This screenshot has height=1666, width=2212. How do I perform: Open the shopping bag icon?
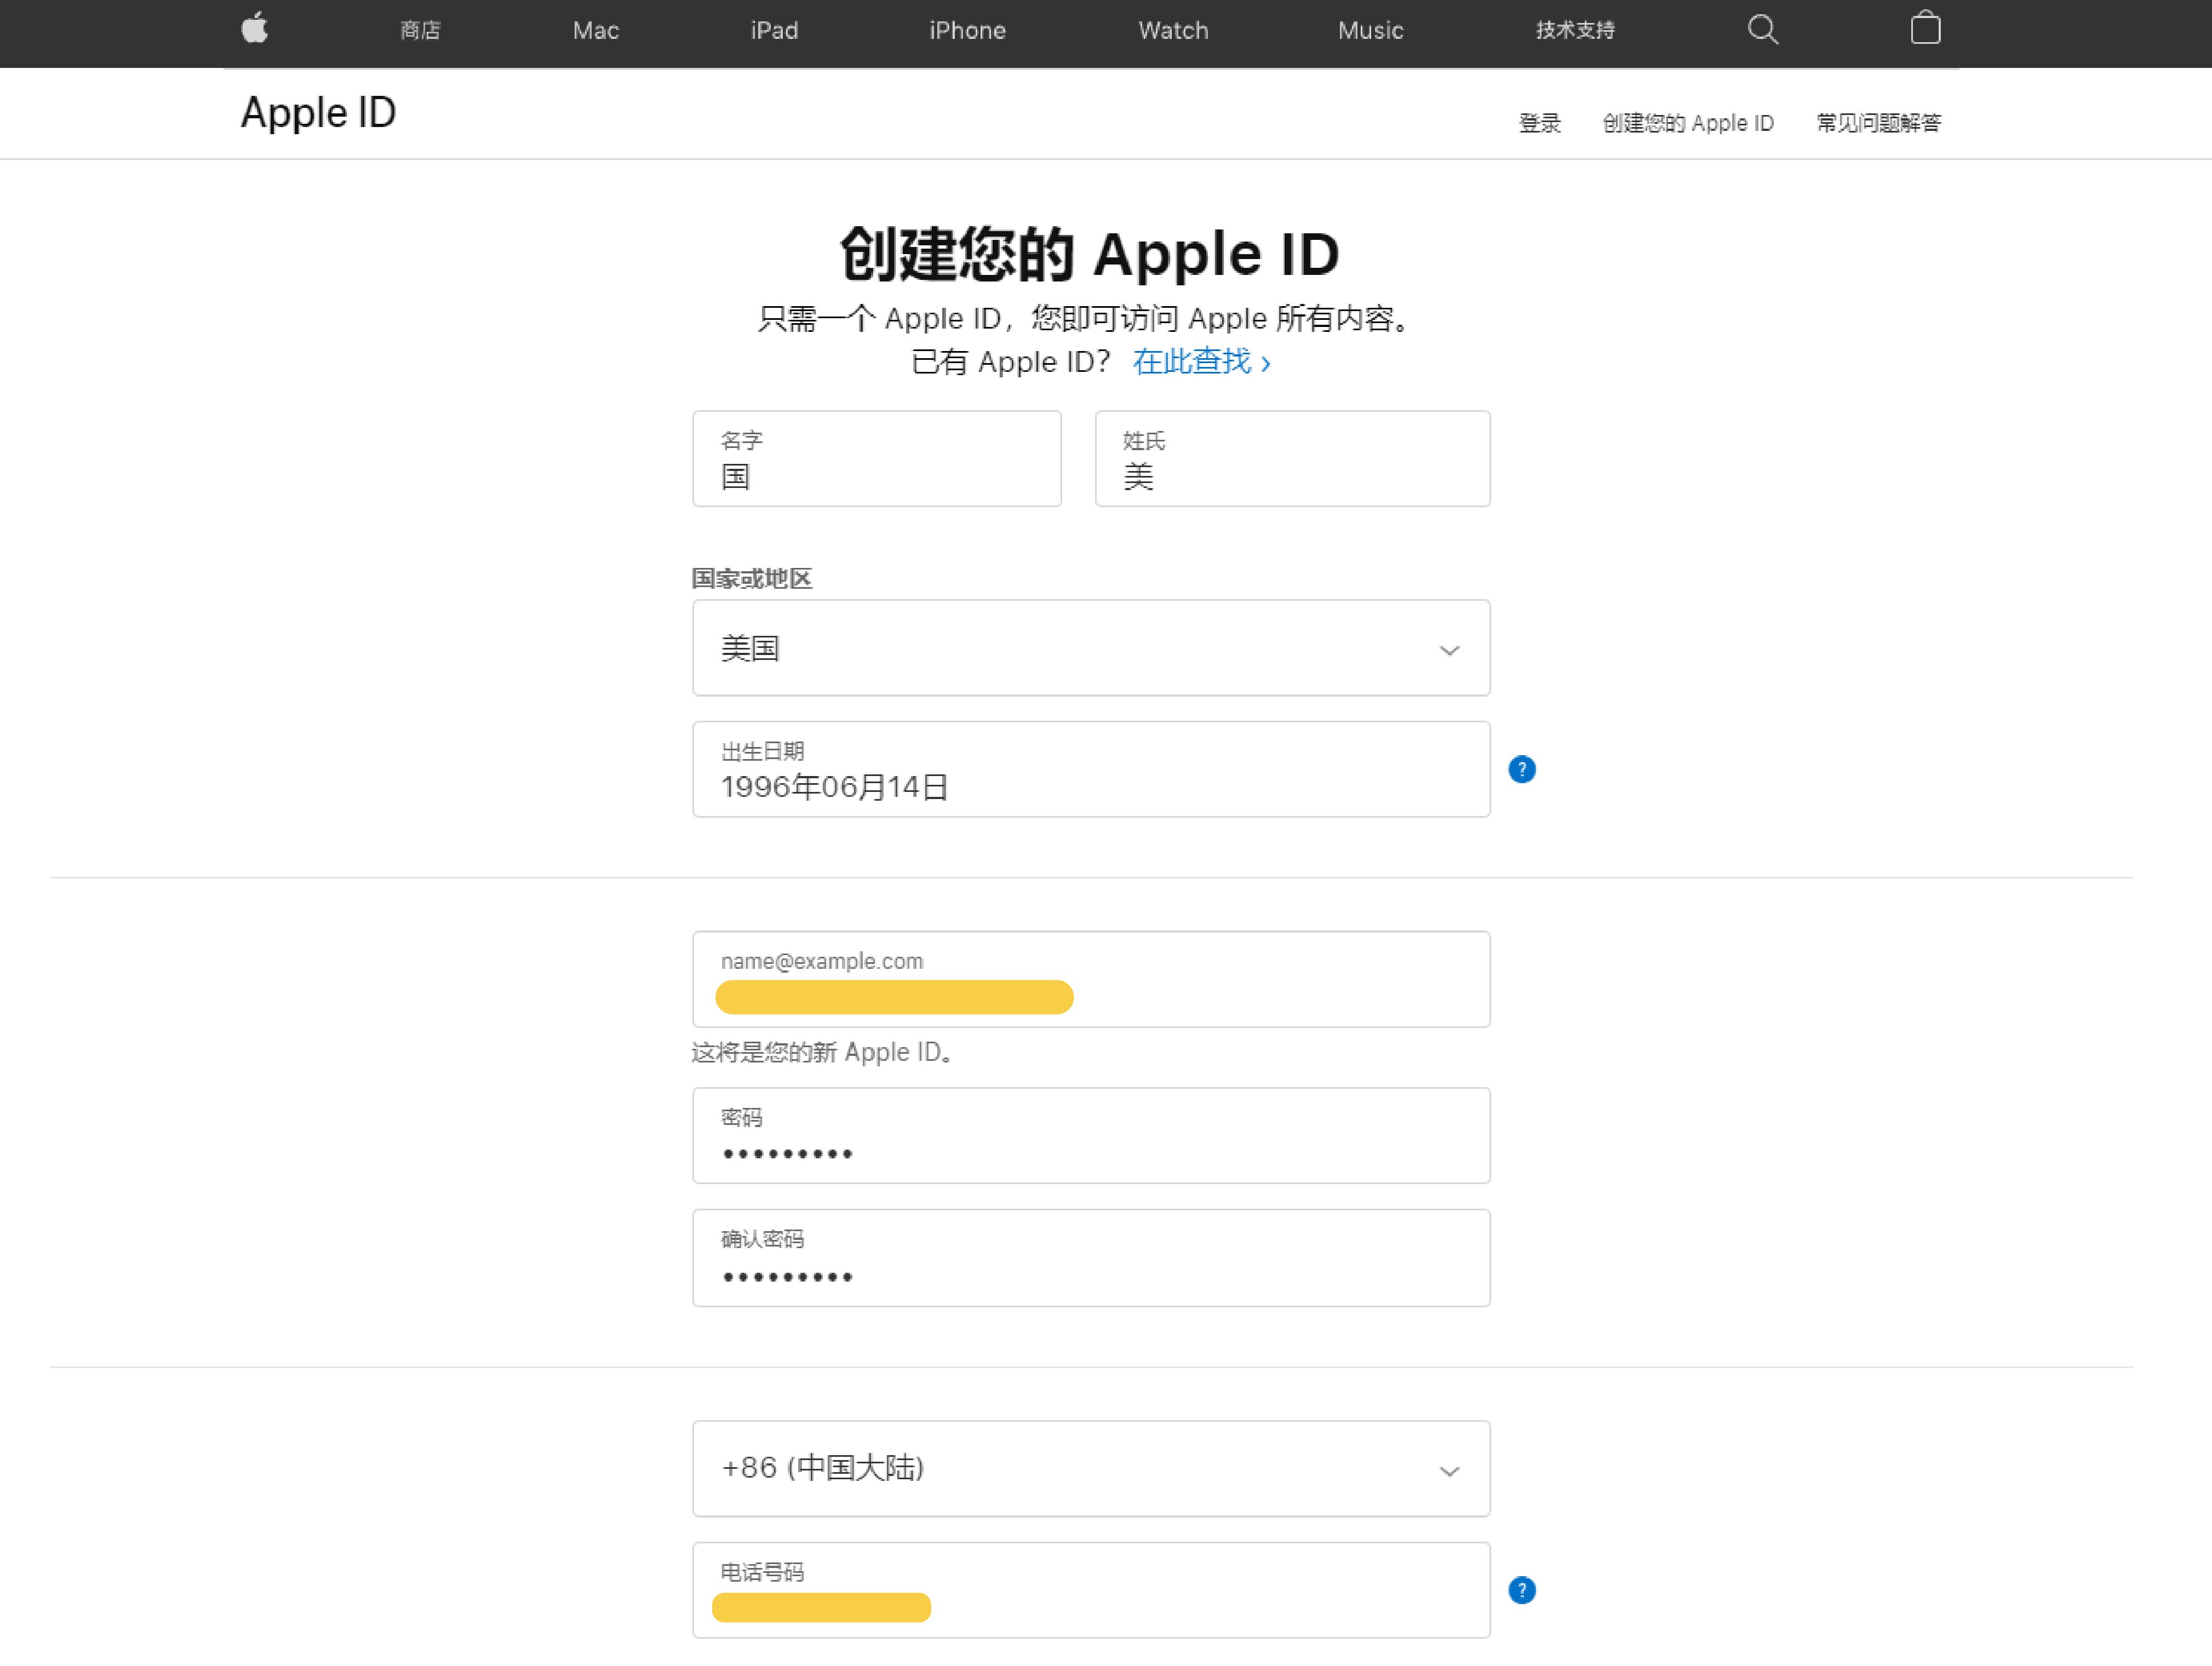coord(1925,29)
